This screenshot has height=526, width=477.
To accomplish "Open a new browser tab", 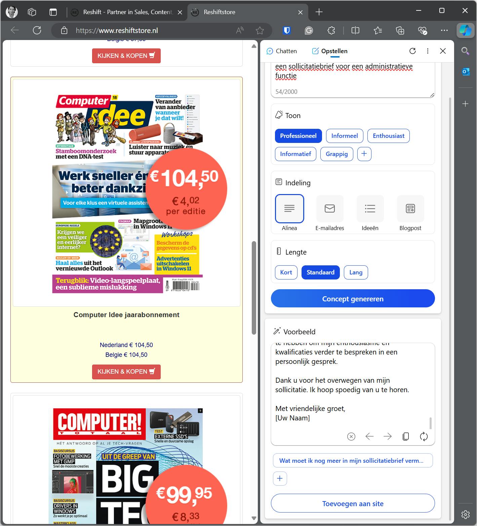I will click(319, 12).
